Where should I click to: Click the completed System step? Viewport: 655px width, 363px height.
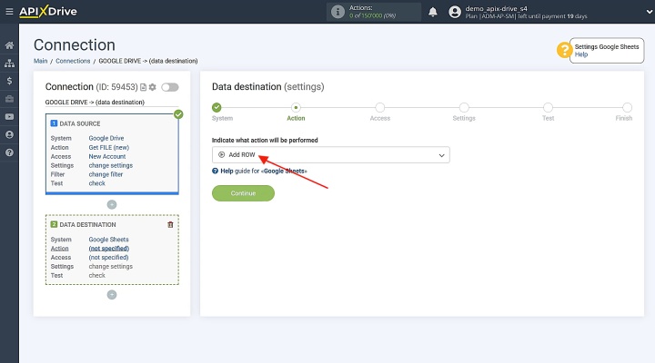pos(217,107)
